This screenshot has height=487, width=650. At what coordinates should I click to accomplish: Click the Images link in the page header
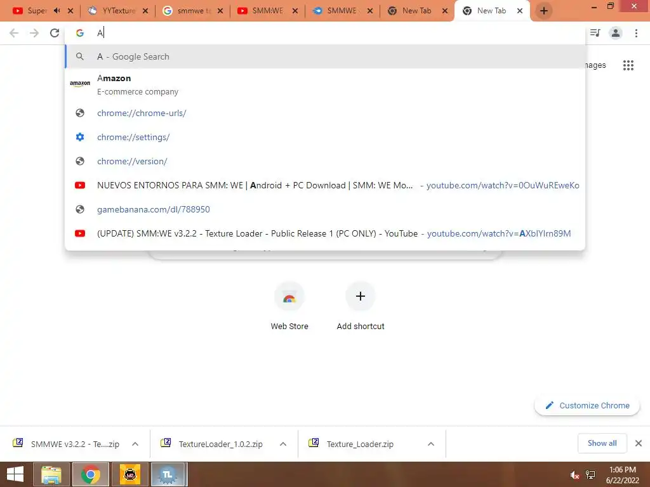click(x=595, y=65)
